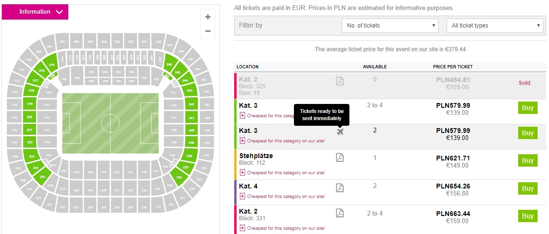
Task: Click the Available column header
Action: pyautogui.click(x=375, y=67)
